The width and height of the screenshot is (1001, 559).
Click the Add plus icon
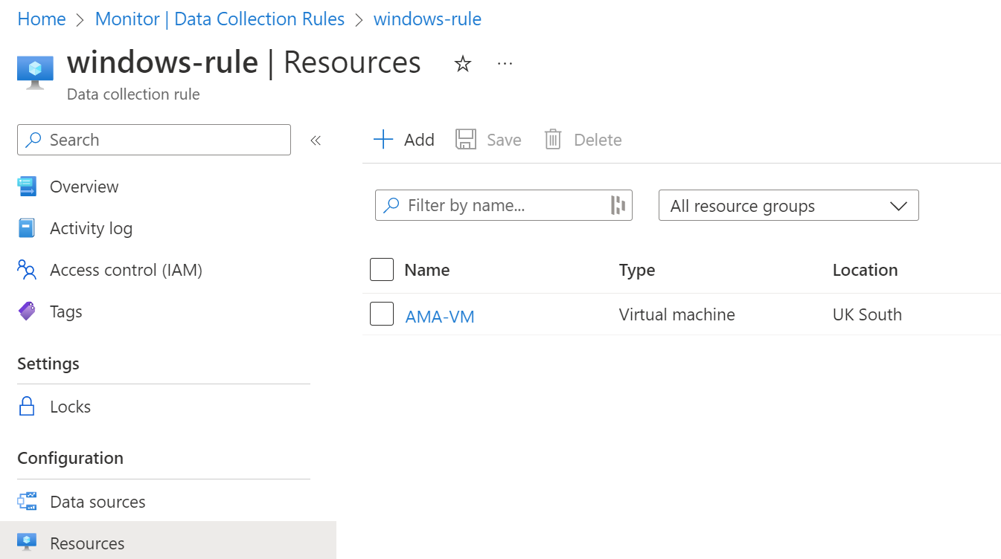(x=383, y=140)
